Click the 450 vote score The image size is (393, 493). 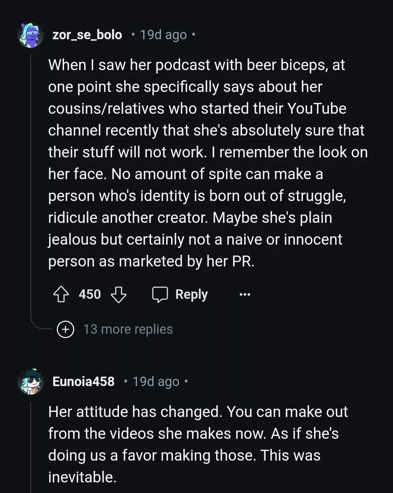point(90,294)
